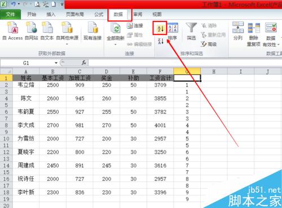The height and width of the screenshot is (208, 282).
Task: Open the Name Box dropdown arrow
Action: (56, 63)
